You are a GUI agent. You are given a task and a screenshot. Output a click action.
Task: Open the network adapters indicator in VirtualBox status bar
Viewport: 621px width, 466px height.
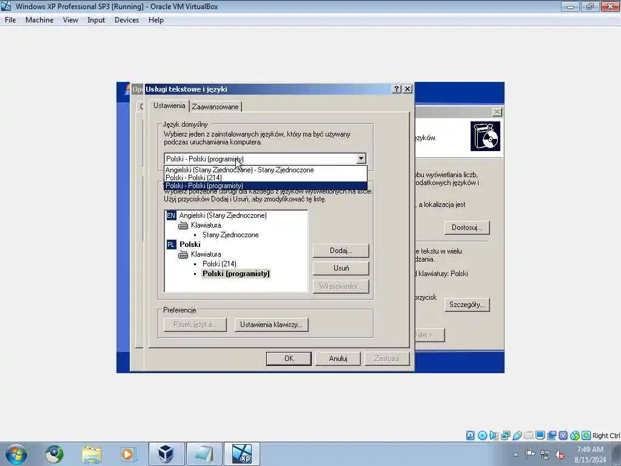click(x=505, y=436)
